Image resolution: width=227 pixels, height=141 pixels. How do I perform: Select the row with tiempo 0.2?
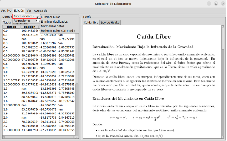coord(39,39)
